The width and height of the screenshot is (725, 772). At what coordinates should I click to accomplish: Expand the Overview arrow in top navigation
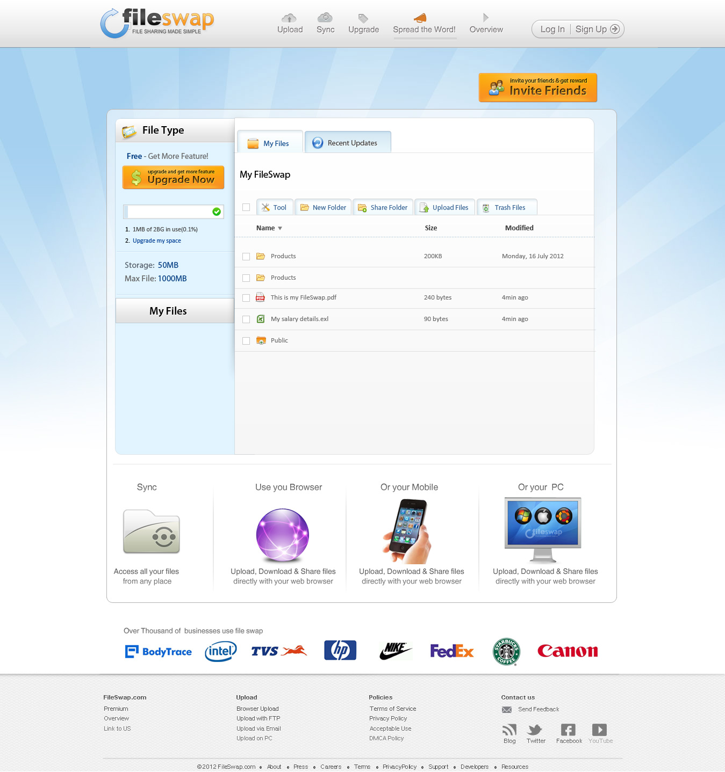click(486, 18)
